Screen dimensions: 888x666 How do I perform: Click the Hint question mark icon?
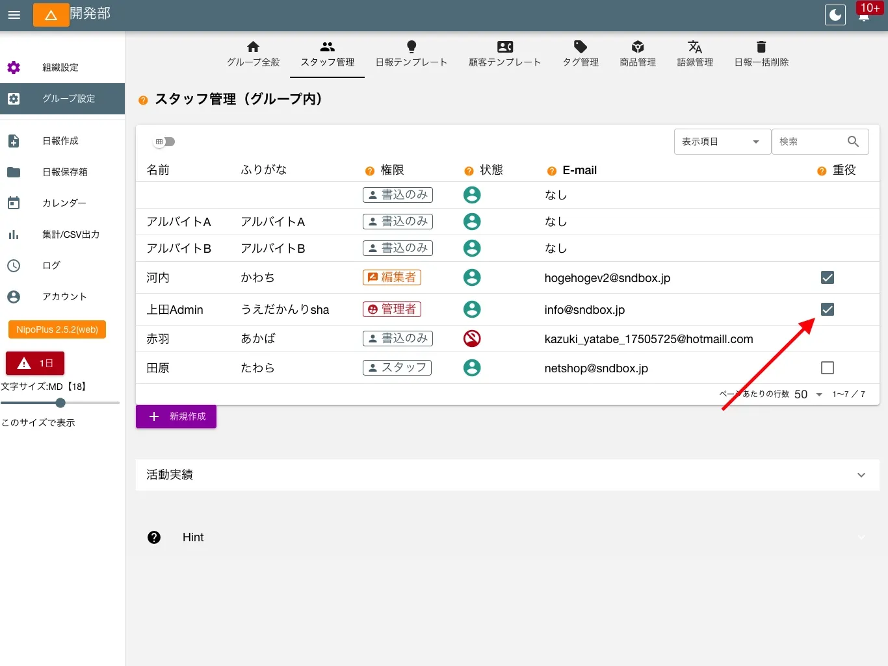tap(154, 537)
